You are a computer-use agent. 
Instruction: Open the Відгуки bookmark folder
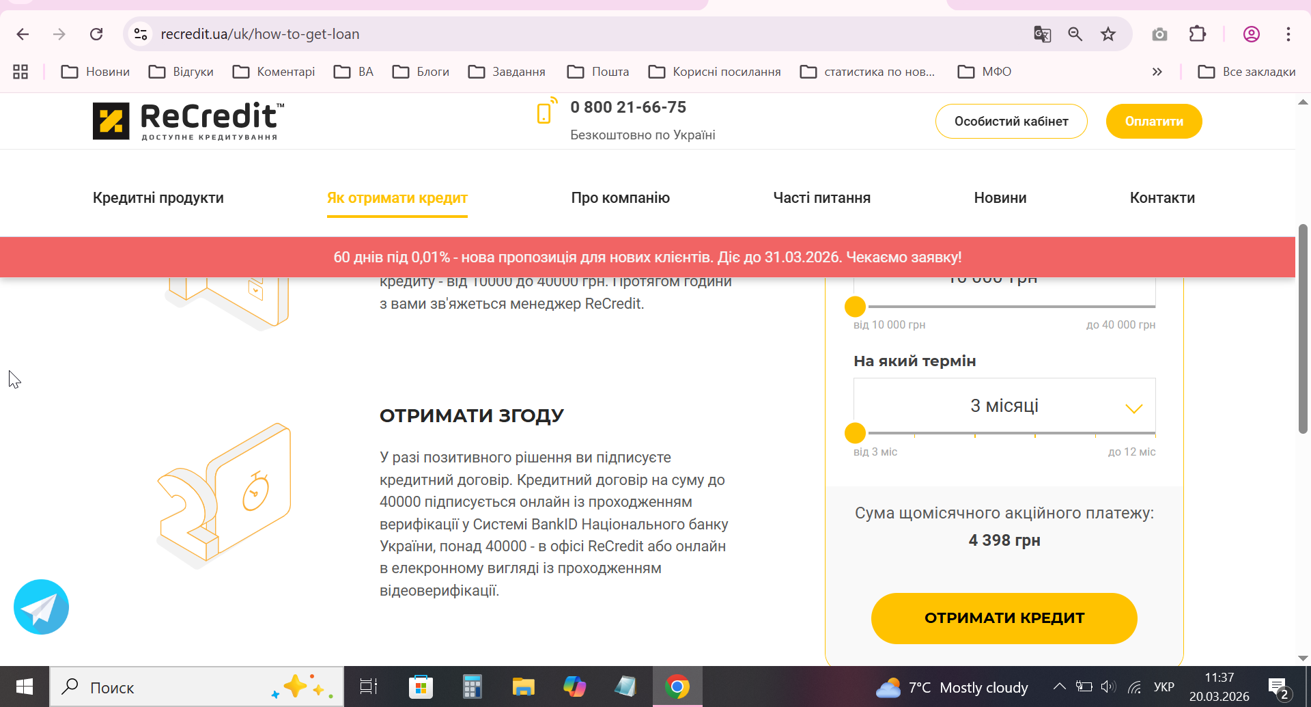(182, 72)
